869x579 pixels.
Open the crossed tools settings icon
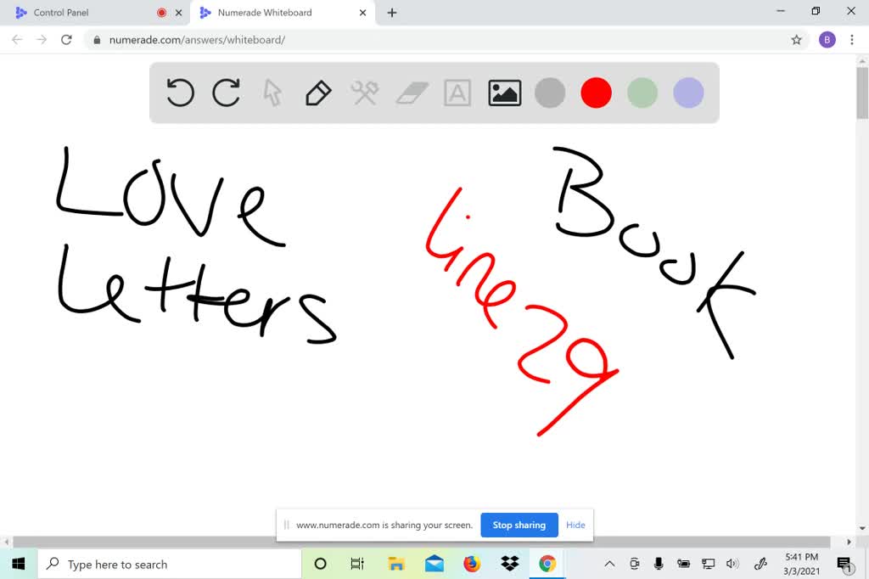[364, 93]
